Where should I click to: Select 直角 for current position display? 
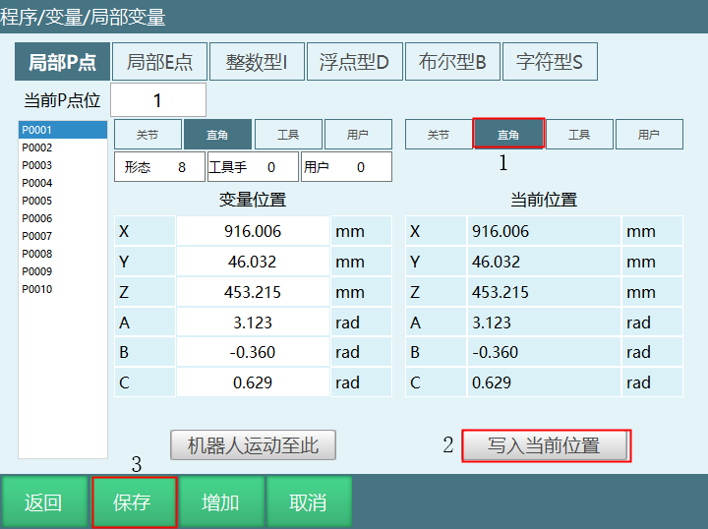(x=507, y=135)
